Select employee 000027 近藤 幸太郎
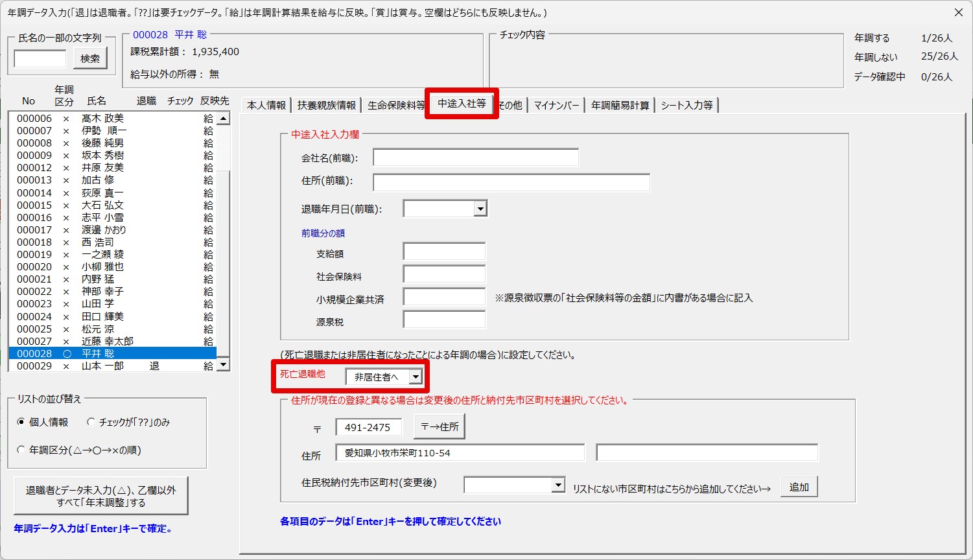 (x=112, y=341)
